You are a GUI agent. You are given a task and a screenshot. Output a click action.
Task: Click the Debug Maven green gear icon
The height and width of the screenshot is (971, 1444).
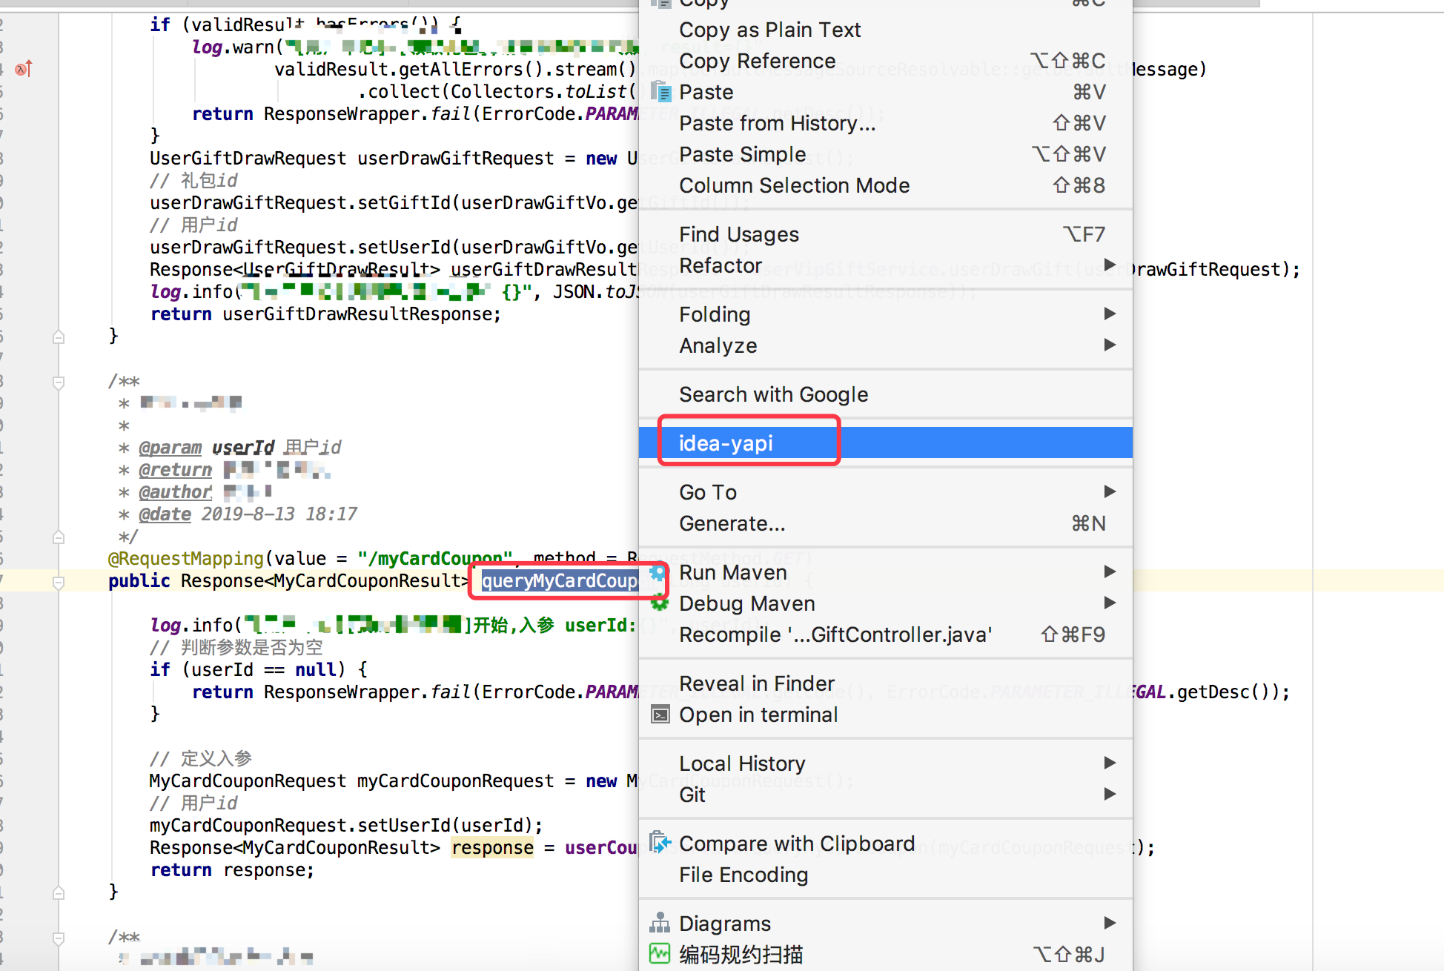pyautogui.click(x=659, y=603)
